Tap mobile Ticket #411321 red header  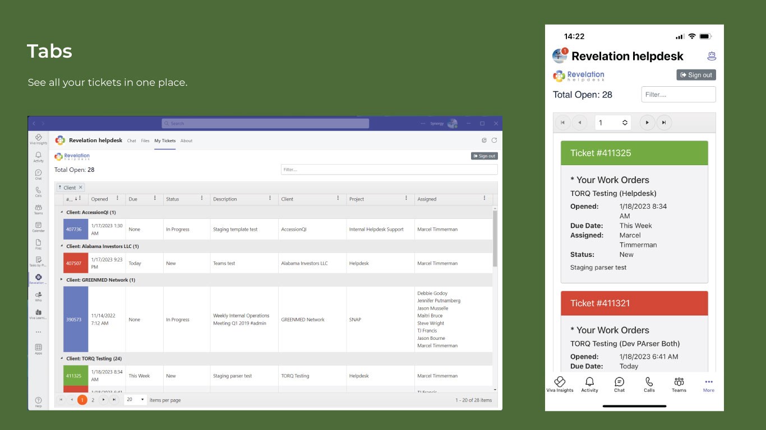coord(634,303)
